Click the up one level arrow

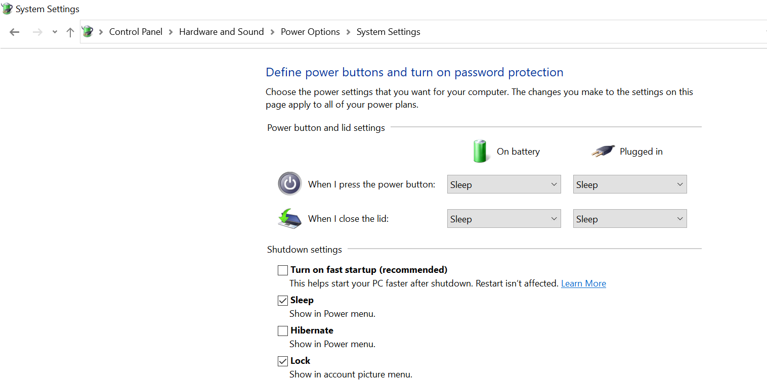(x=70, y=32)
